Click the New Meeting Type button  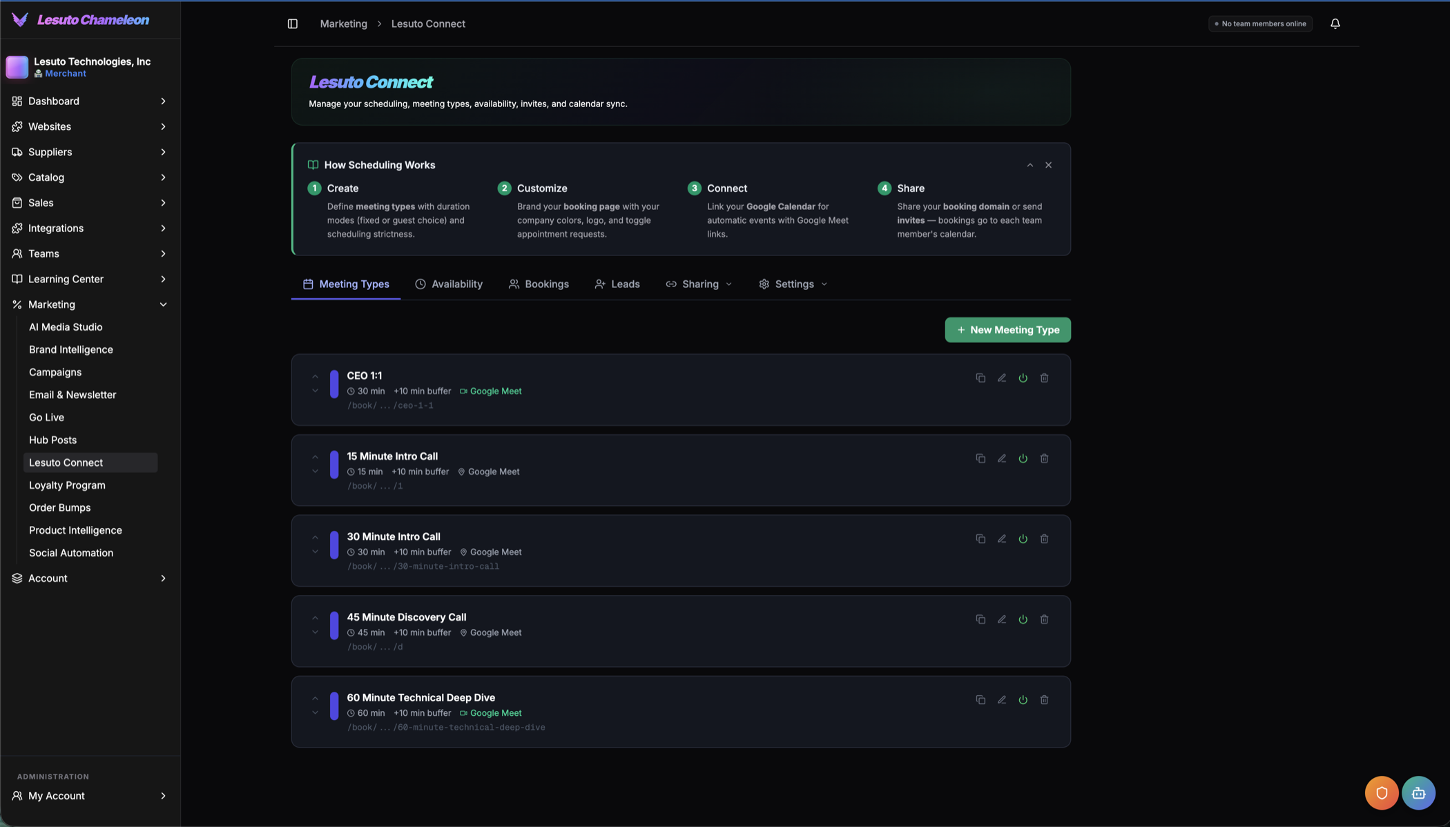pyautogui.click(x=1007, y=330)
